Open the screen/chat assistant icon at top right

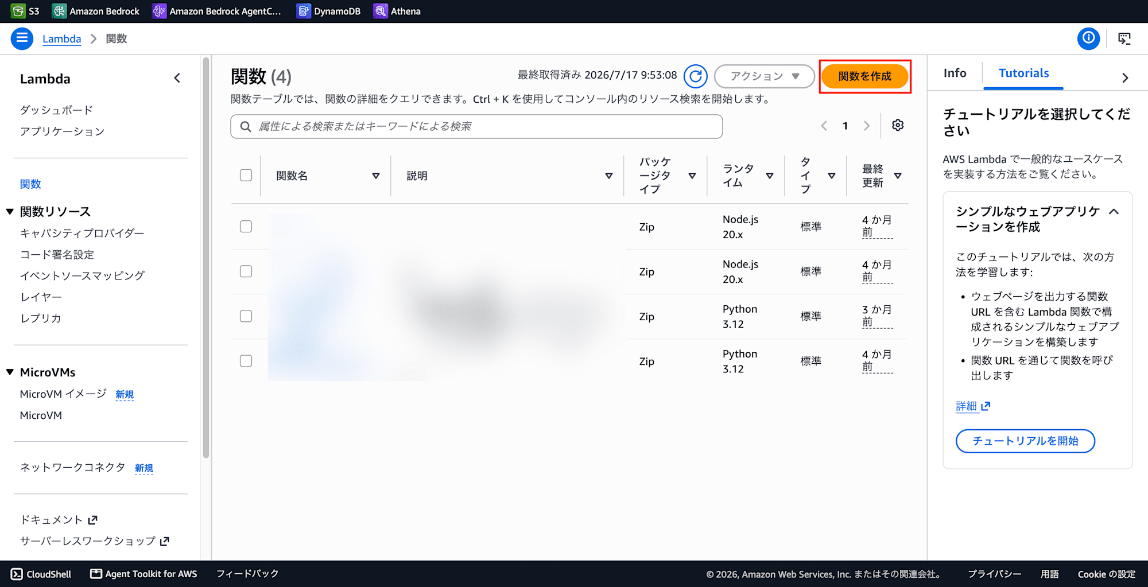coord(1124,38)
